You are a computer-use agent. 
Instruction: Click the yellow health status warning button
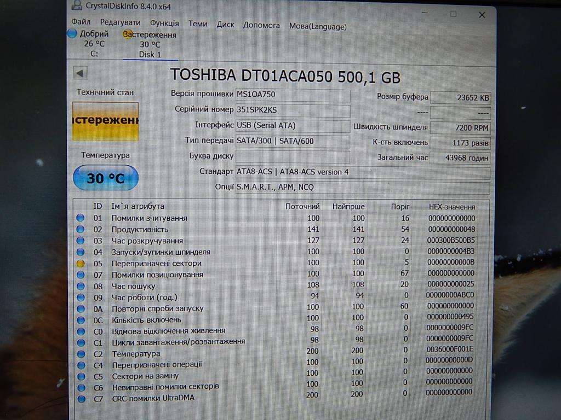coord(105,121)
